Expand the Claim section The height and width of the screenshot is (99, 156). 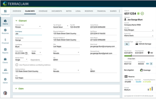(x=19, y=89)
